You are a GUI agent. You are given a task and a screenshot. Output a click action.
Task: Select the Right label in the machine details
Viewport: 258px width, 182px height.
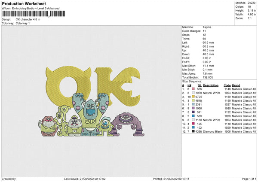click(x=186, y=46)
